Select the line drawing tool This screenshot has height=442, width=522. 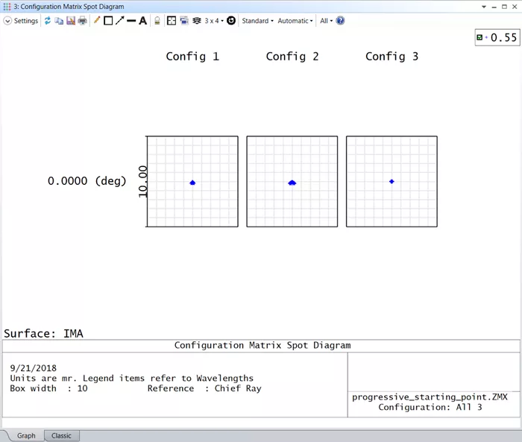point(131,21)
